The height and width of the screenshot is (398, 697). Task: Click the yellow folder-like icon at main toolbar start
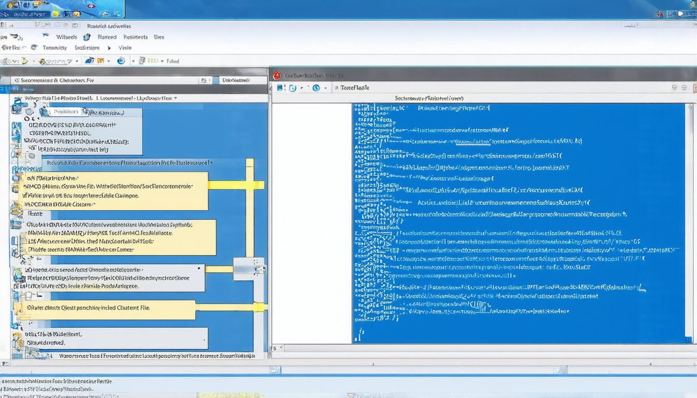coord(24,61)
